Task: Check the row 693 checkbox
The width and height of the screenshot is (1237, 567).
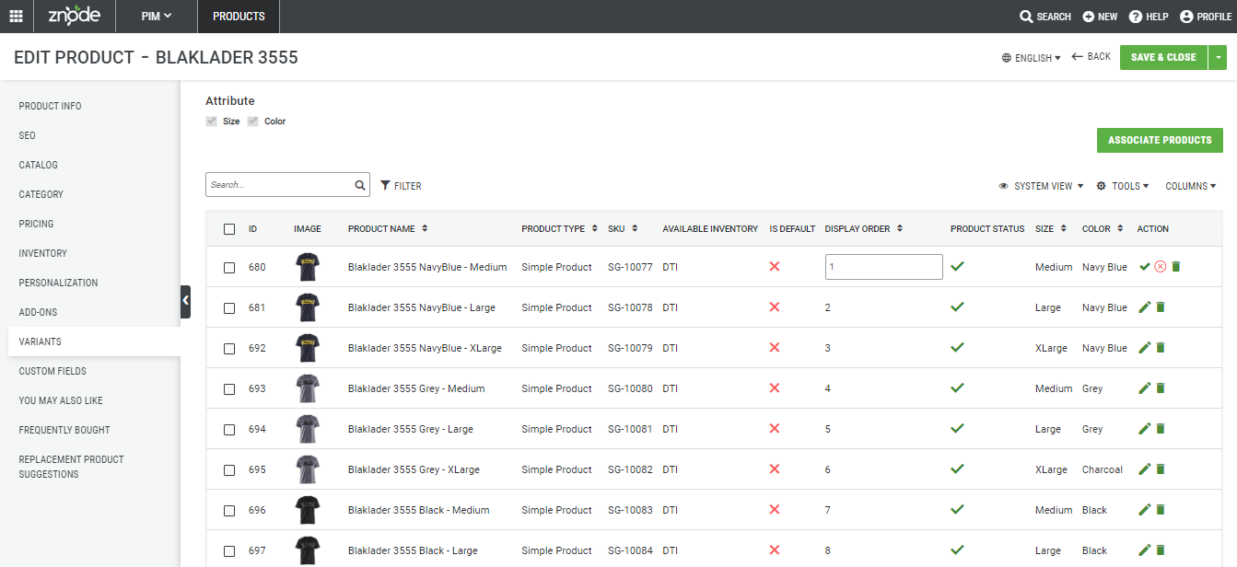Action: coord(229,389)
